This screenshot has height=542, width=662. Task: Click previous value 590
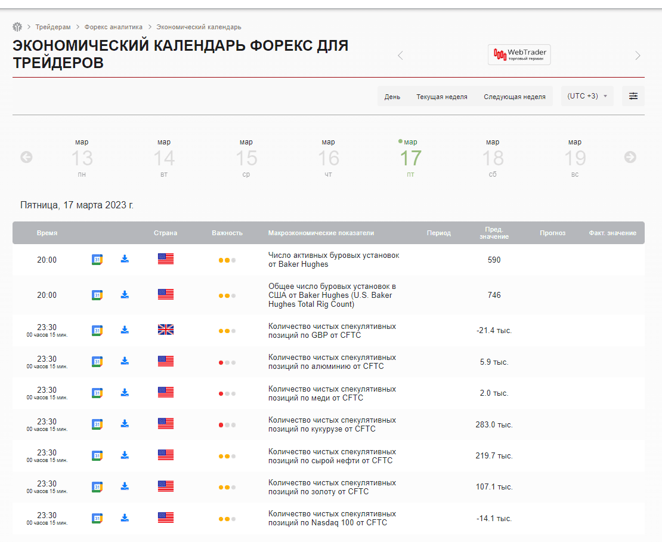[x=494, y=260]
